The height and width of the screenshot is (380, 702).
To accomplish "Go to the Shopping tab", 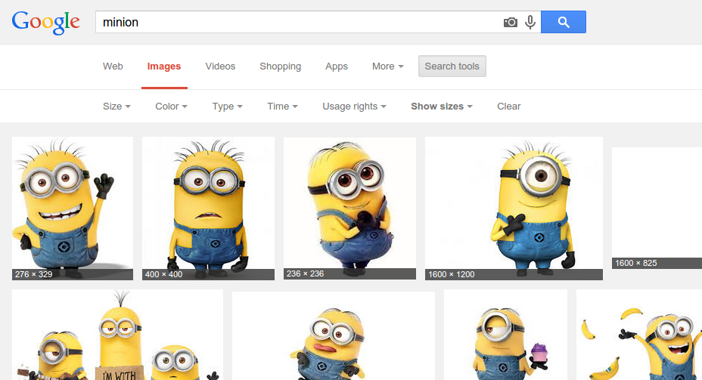I will 280,66.
